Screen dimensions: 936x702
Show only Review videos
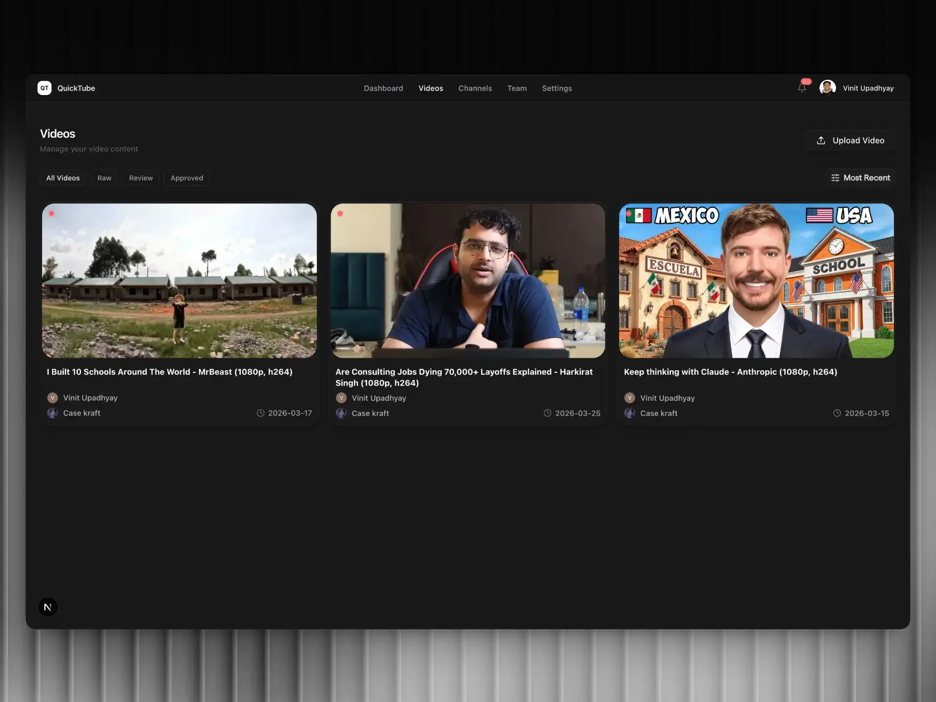141,178
